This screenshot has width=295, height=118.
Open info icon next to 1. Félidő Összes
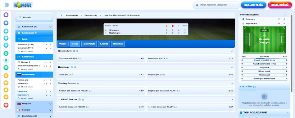pyautogui.click(x=79, y=100)
